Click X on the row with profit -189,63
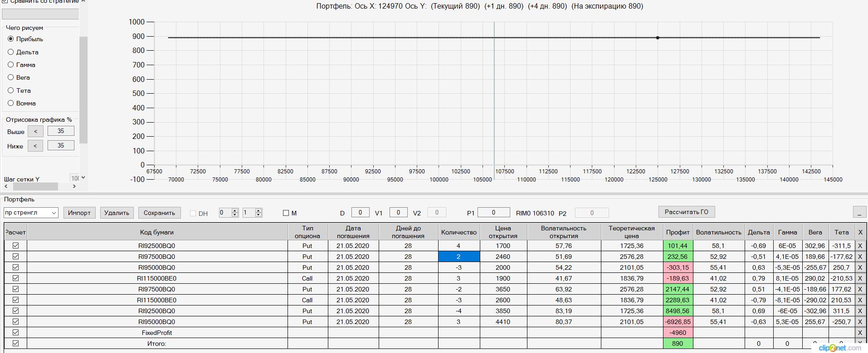 (860, 278)
